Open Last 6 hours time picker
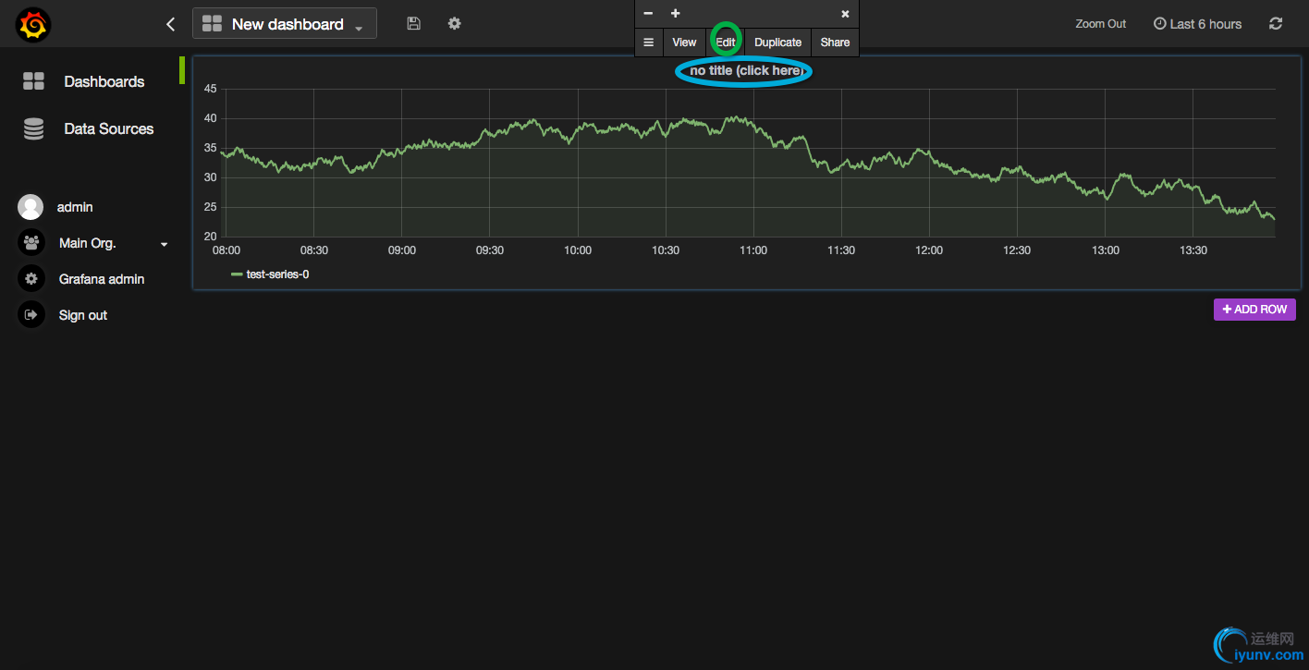The image size is (1309, 670). pyautogui.click(x=1197, y=24)
